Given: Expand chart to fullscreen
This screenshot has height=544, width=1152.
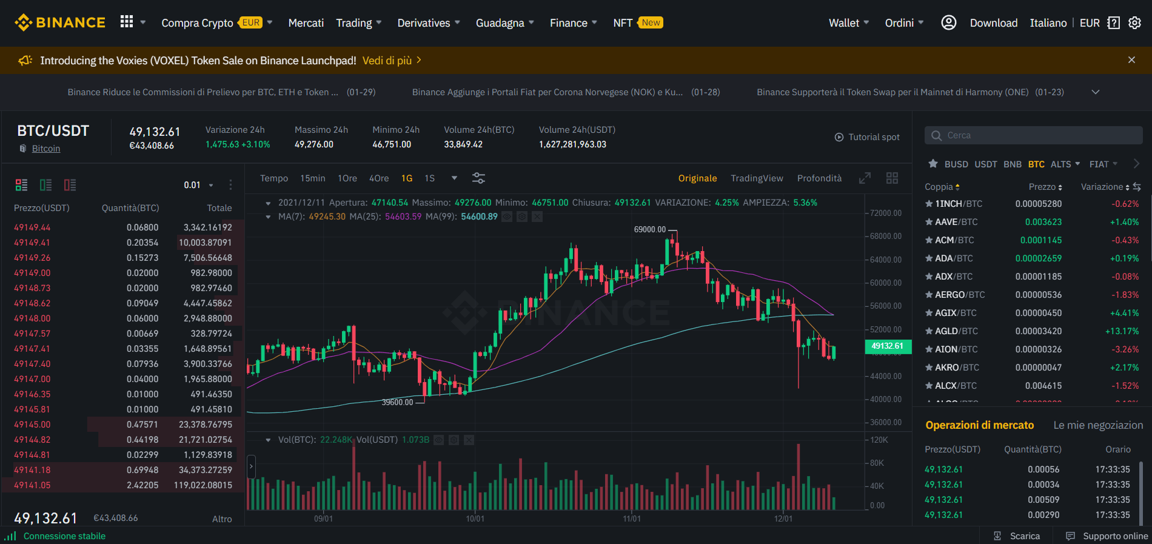Looking at the screenshot, I should tap(865, 178).
